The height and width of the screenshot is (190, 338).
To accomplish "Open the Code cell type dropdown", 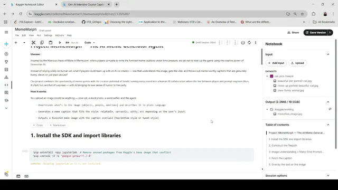I will [x=89, y=43].
